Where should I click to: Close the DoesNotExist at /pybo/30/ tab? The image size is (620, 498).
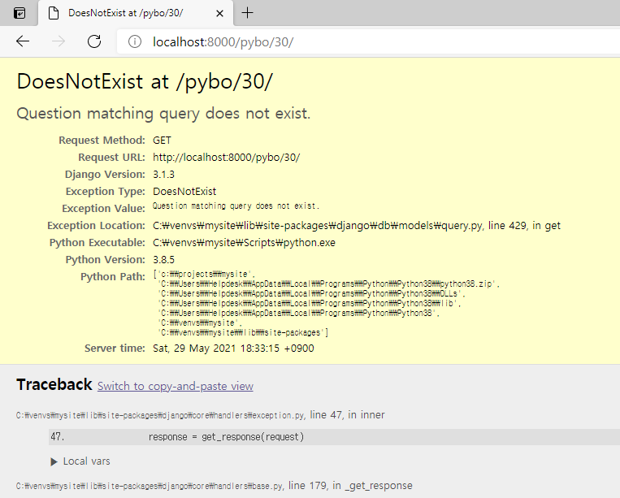pyautogui.click(x=220, y=14)
